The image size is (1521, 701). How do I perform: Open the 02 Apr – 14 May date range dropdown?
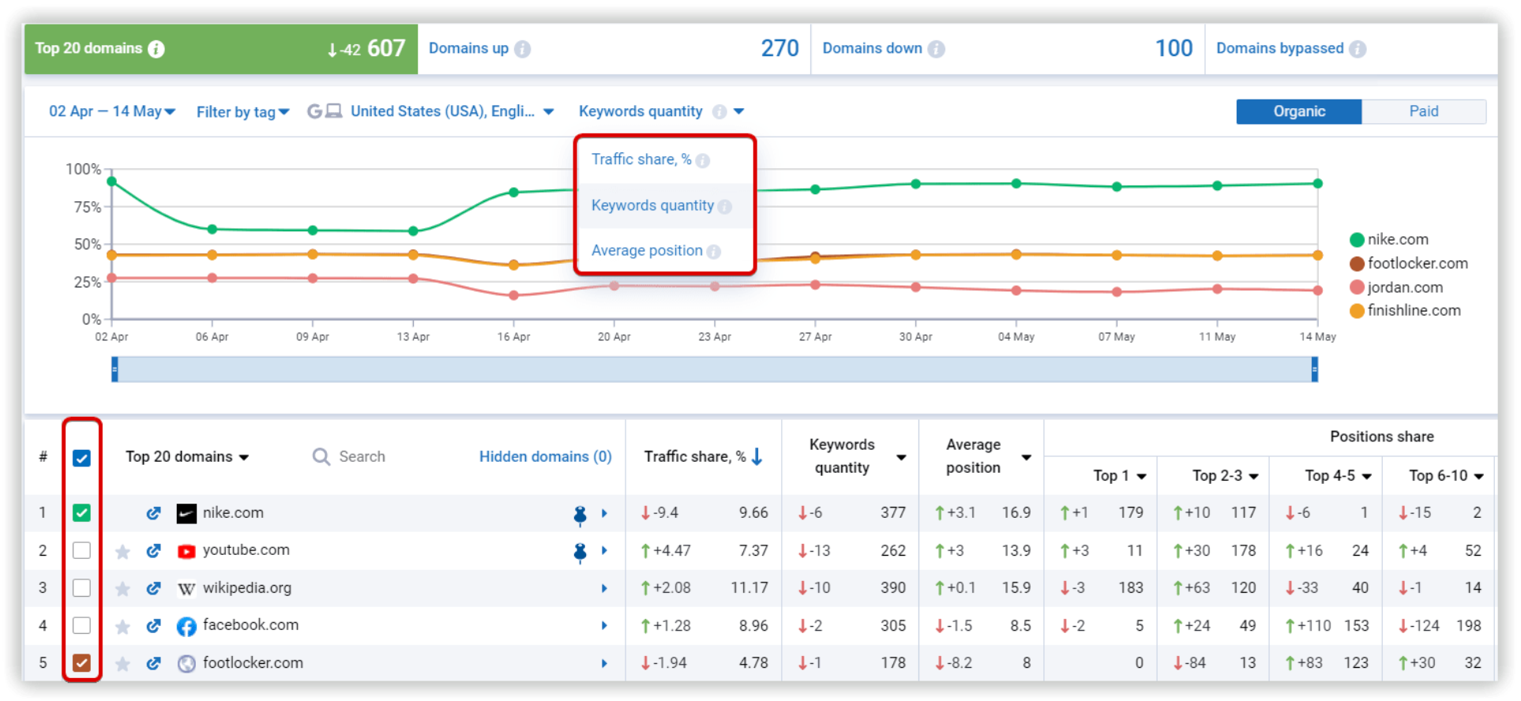[x=112, y=111]
